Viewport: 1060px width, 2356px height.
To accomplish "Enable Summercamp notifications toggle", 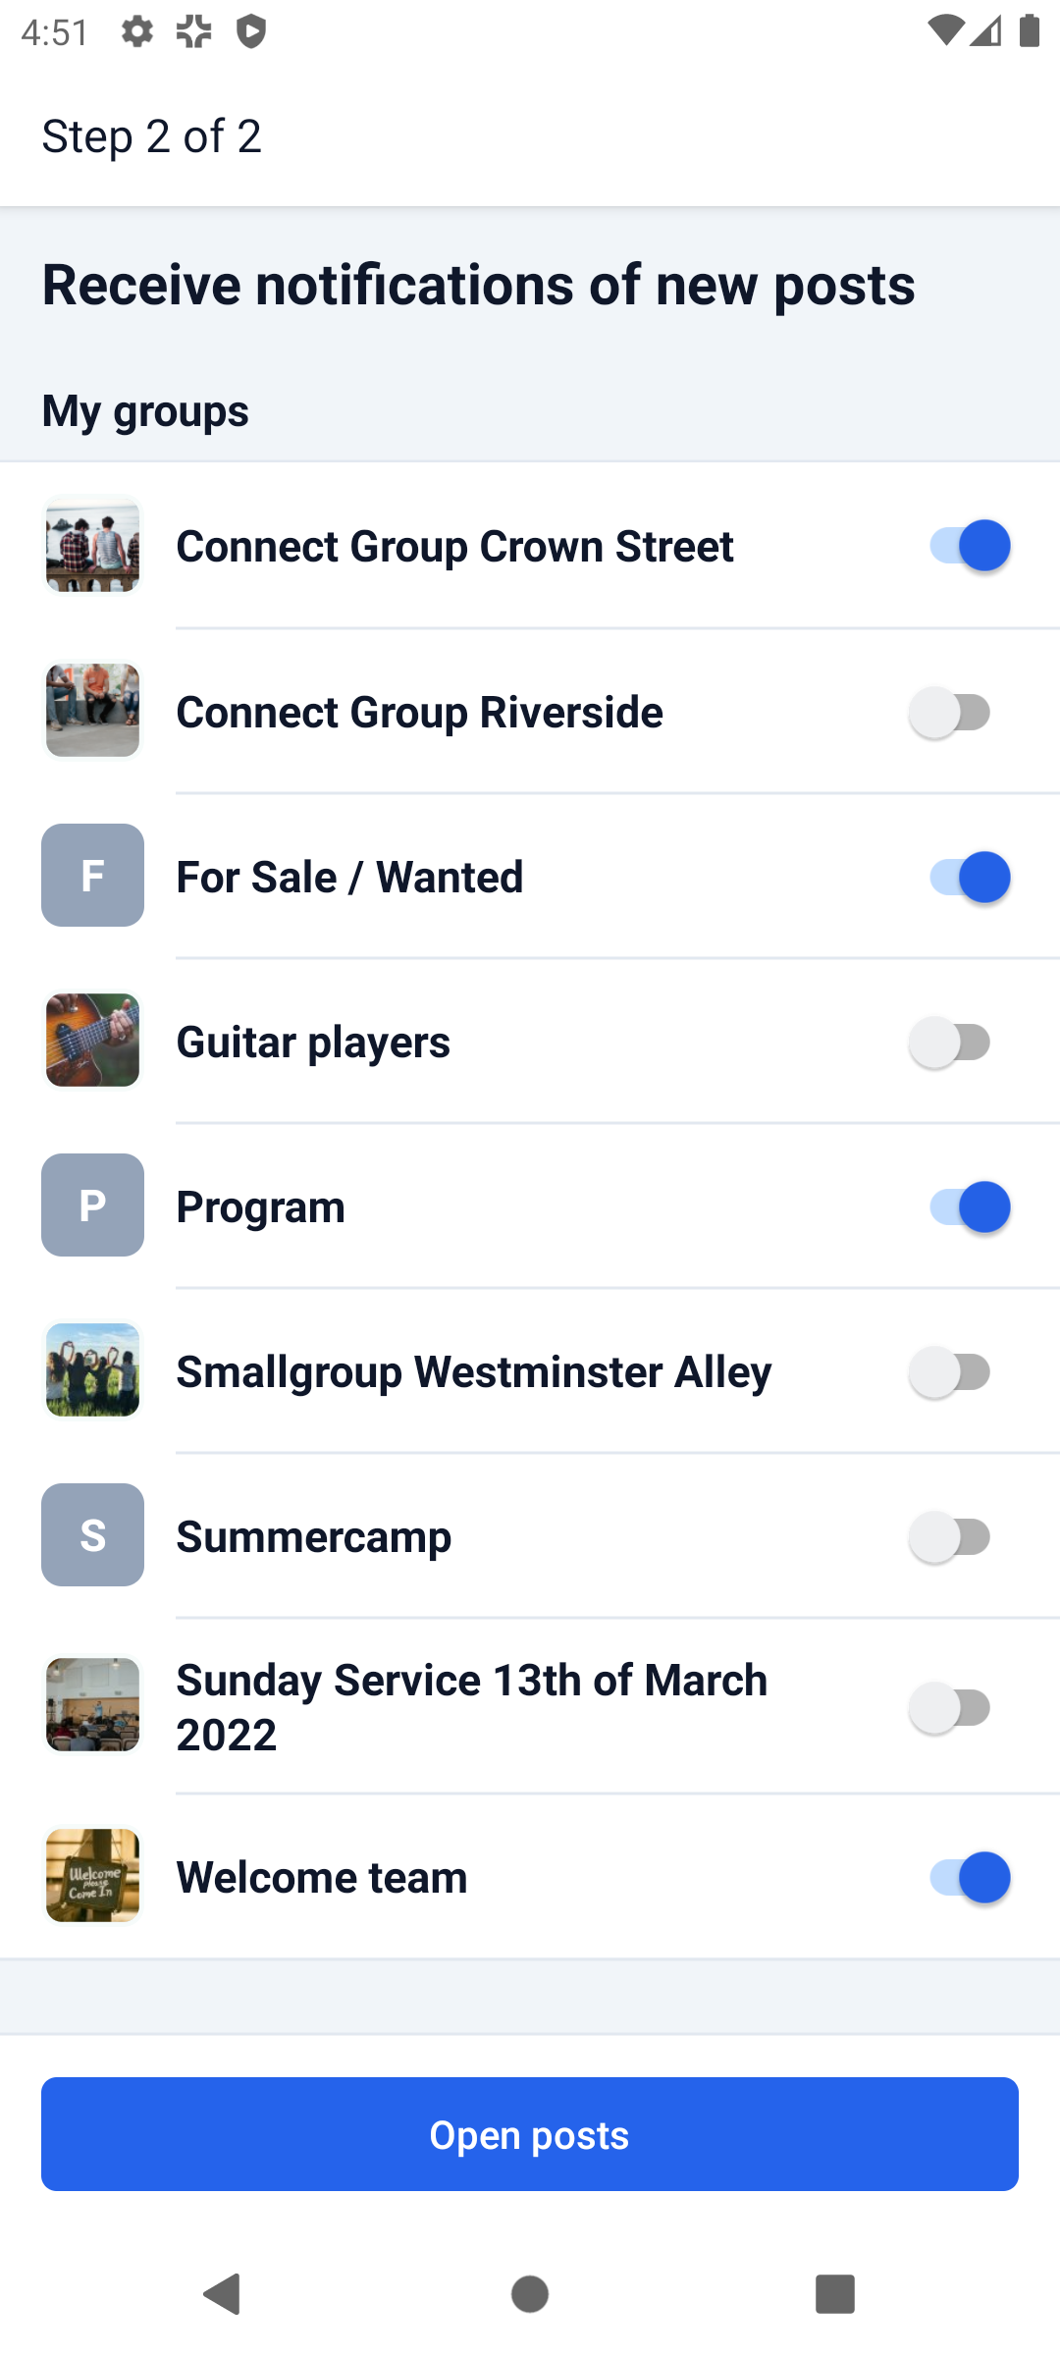I will (x=950, y=1536).
